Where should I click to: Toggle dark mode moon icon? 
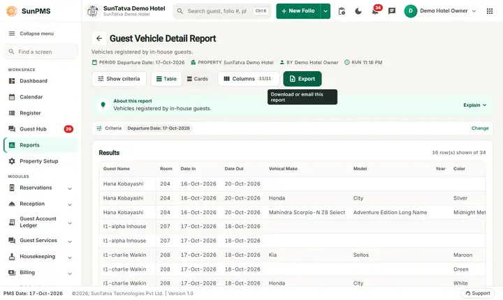point(358,11)
